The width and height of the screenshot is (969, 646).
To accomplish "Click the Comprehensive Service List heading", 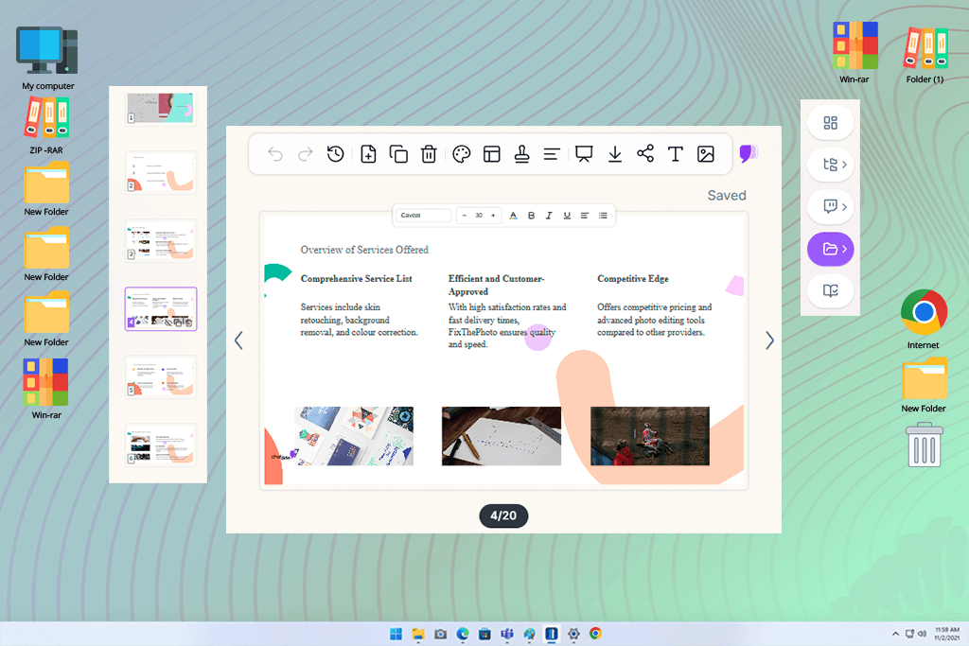I will (356, 278).
